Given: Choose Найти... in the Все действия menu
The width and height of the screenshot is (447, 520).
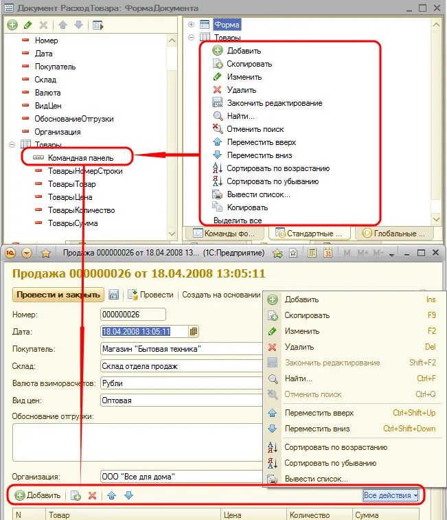Looking at the screenshot, I should point(354,378).
